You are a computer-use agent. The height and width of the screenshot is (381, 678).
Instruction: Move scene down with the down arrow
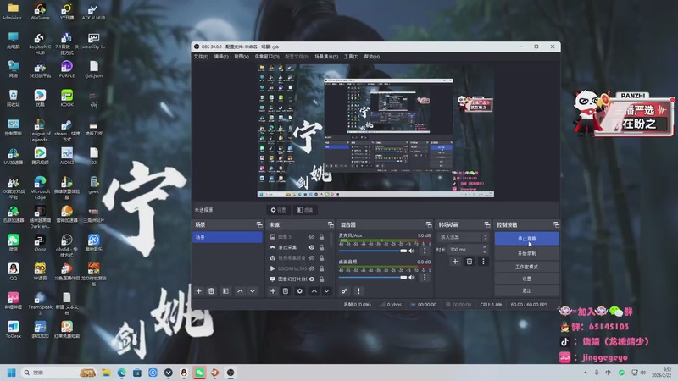coord(253,291)
